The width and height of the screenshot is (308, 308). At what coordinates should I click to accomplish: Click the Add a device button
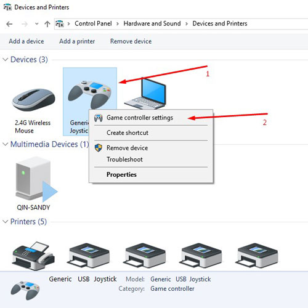coord(26,41)
